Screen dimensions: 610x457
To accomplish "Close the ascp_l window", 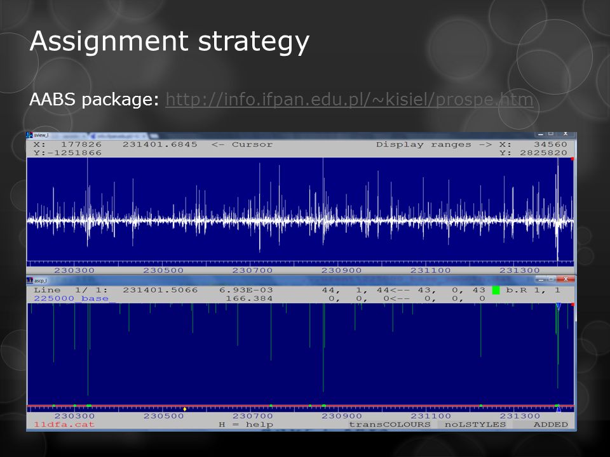I will [566, 279].
